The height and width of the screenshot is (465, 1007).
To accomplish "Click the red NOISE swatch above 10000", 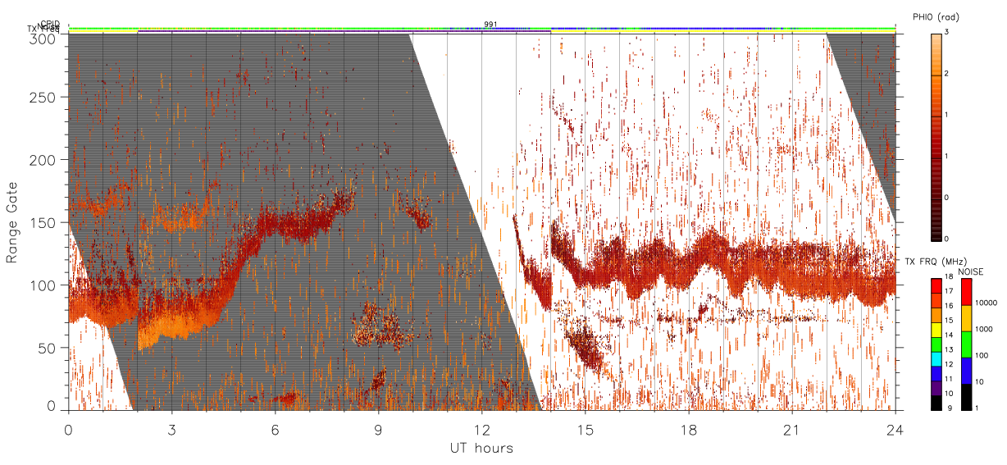I will pos(967,292).
